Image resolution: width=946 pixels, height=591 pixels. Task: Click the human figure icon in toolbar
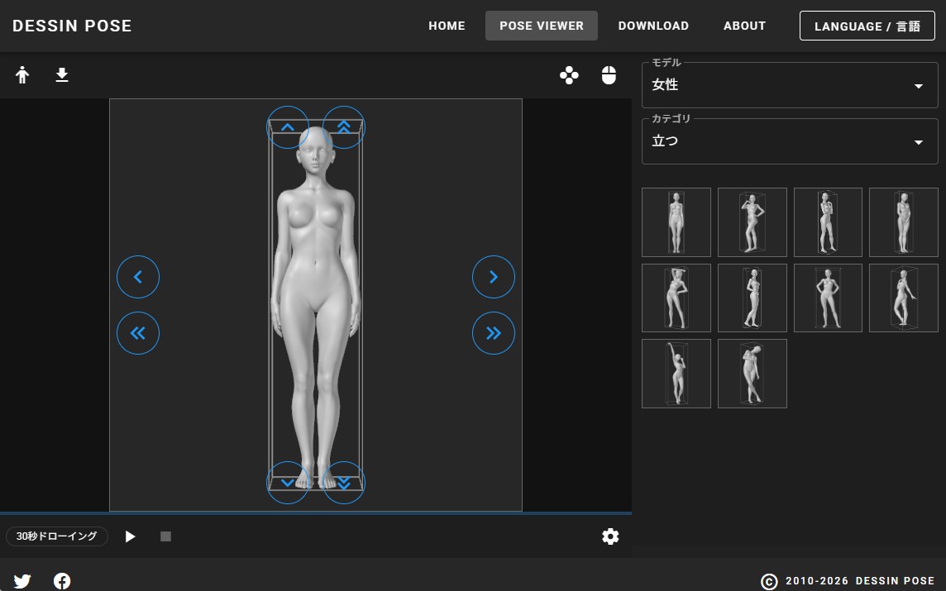(22, 76)
